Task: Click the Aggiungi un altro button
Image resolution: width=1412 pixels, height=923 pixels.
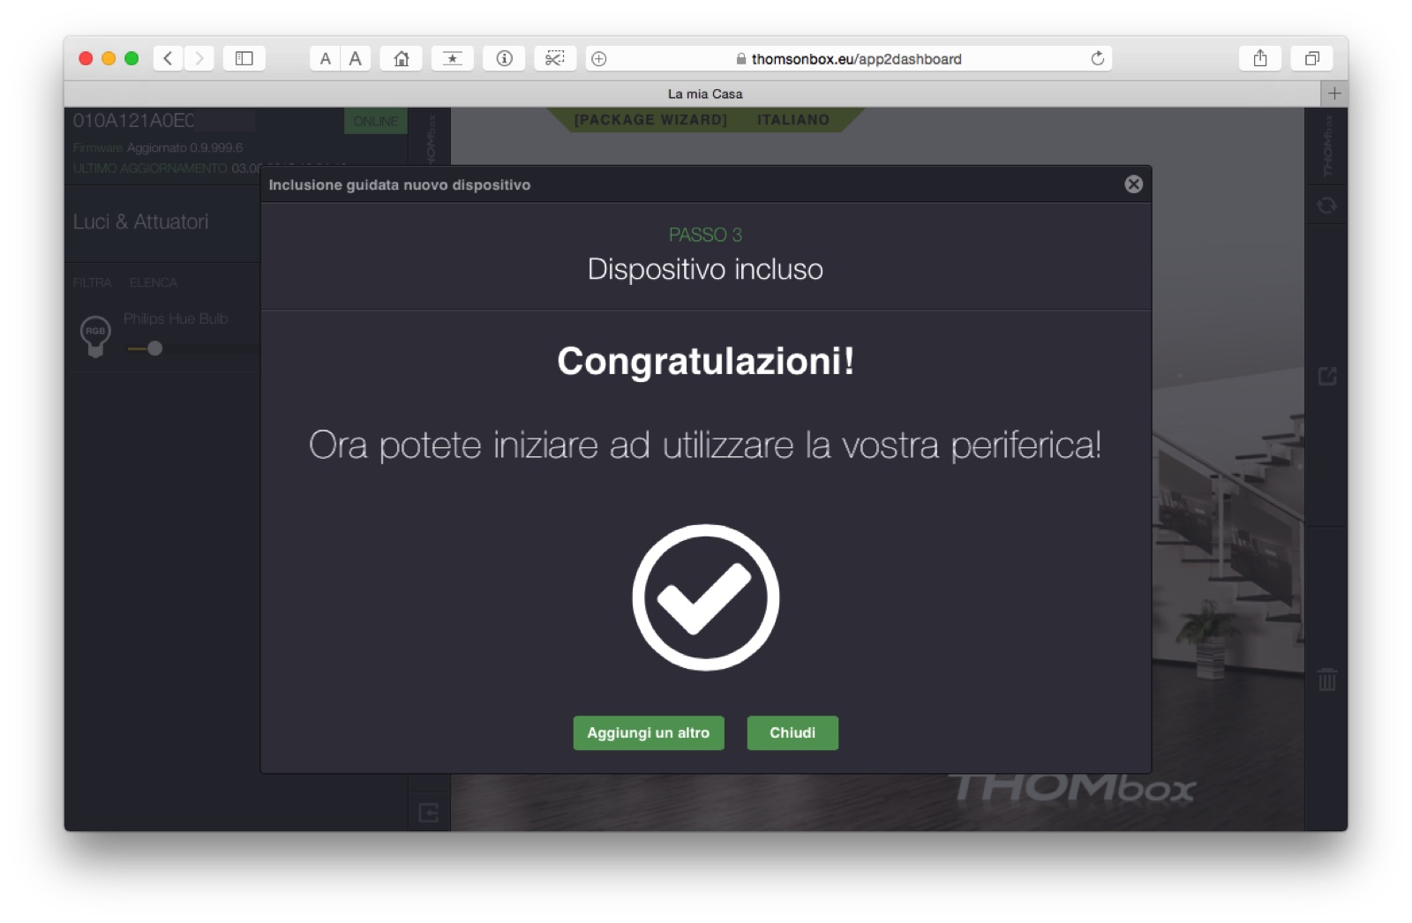Action: click(x=649, y=732)
